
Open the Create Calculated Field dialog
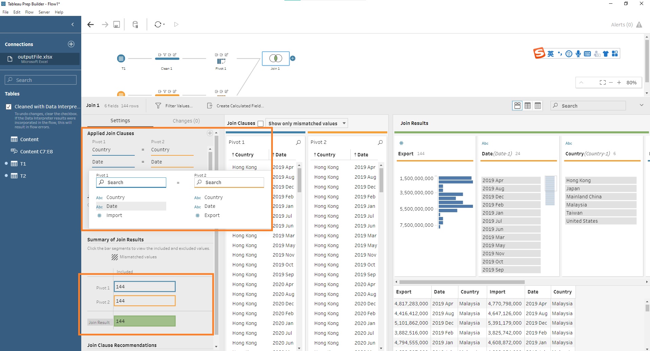(x=236, y=106)
